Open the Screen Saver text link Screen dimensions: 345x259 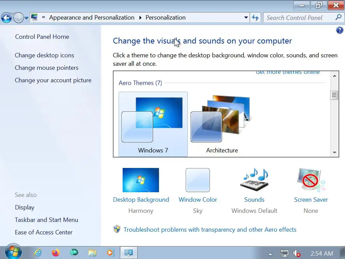pyautogui.click(x=311, y=200)
